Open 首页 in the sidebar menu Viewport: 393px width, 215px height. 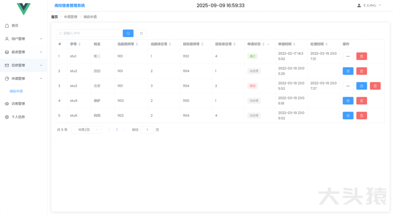point(23,26)
